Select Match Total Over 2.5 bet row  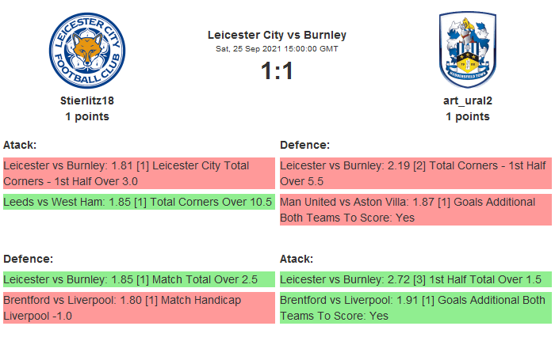pyautogui.click(x=139, y=279)
